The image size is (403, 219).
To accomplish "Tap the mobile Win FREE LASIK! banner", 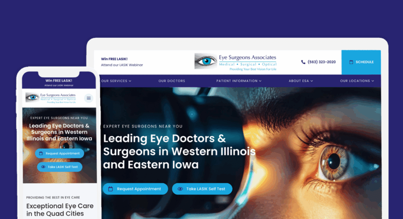I will point(59,82).
